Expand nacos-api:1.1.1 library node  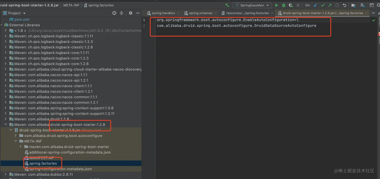point(6,75)
